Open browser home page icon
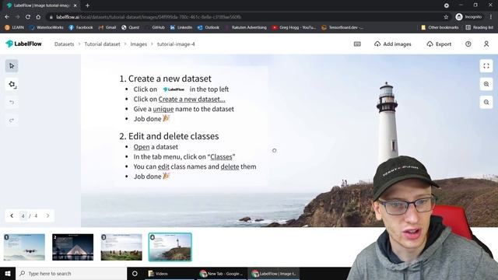Screen dimensions: 498x280 pyautogui.click(x=38, y=17)
